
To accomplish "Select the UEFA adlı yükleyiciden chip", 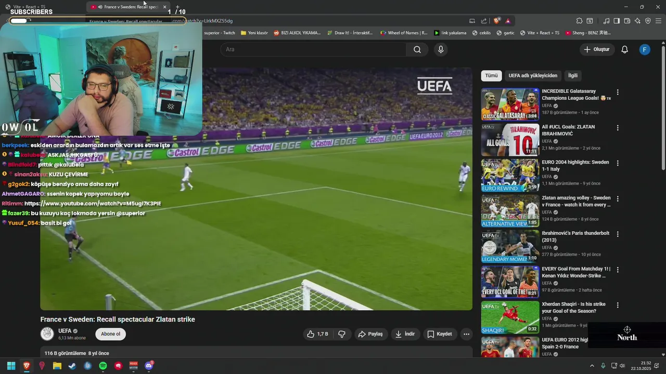I will click(x=533, y=75).
